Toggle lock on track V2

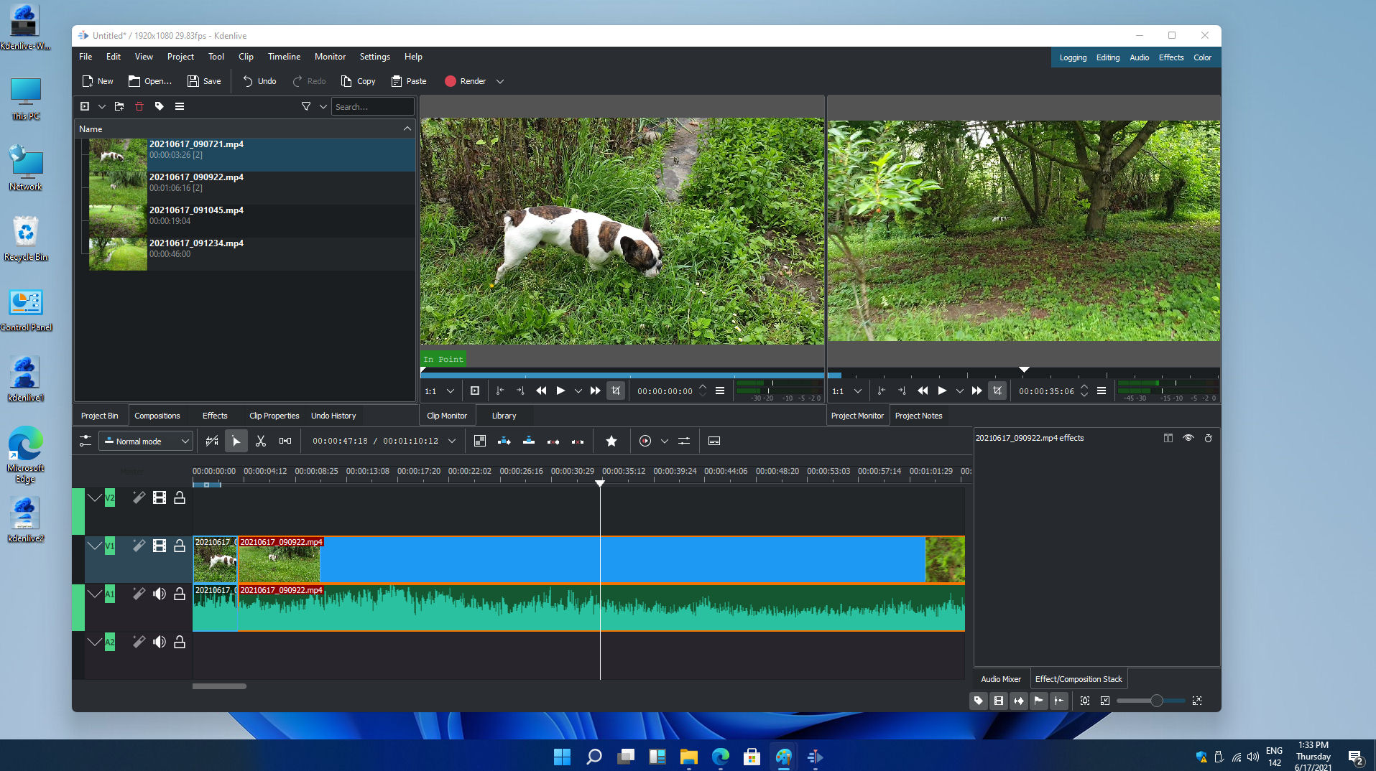180,497
